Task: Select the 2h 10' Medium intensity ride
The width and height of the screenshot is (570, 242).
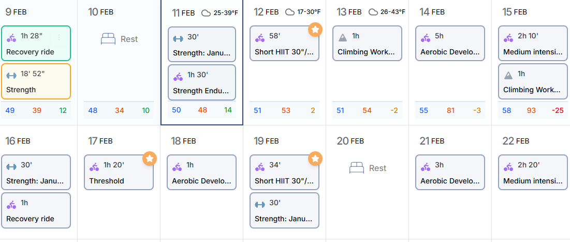Action: (x=533, y=44)
